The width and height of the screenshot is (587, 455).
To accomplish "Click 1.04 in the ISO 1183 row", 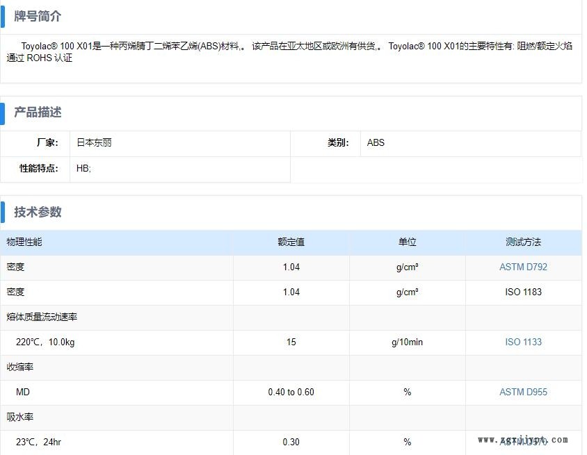I will point(291,292).
